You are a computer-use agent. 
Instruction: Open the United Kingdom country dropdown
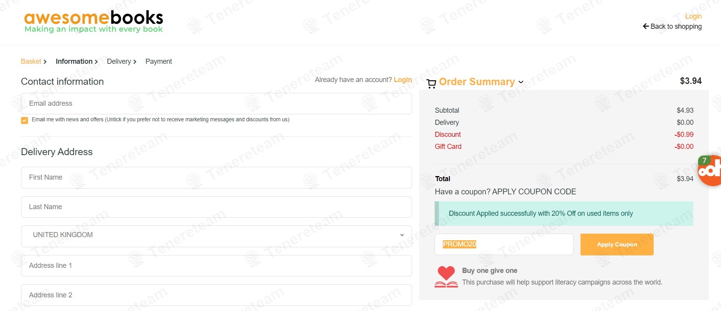point(216,236)
